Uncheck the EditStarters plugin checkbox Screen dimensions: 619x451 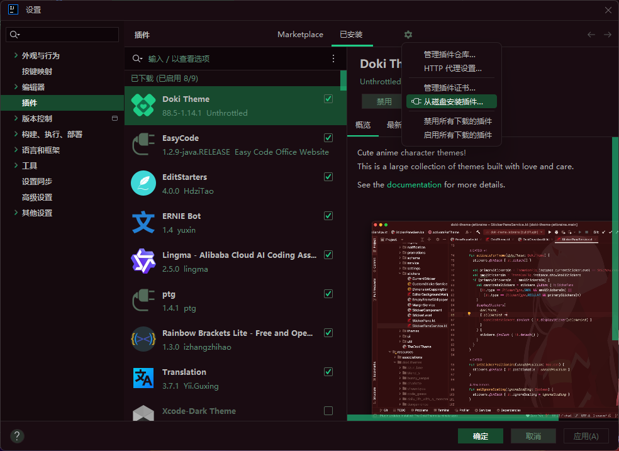tap(328, 177)
